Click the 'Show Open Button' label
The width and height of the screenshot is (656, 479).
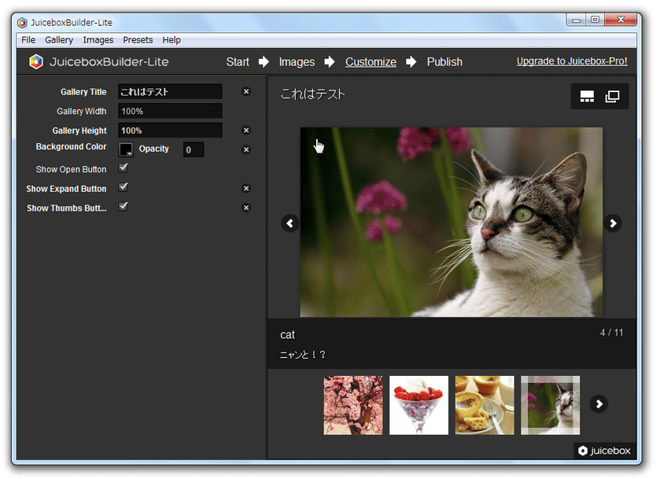tap(71, 169)
